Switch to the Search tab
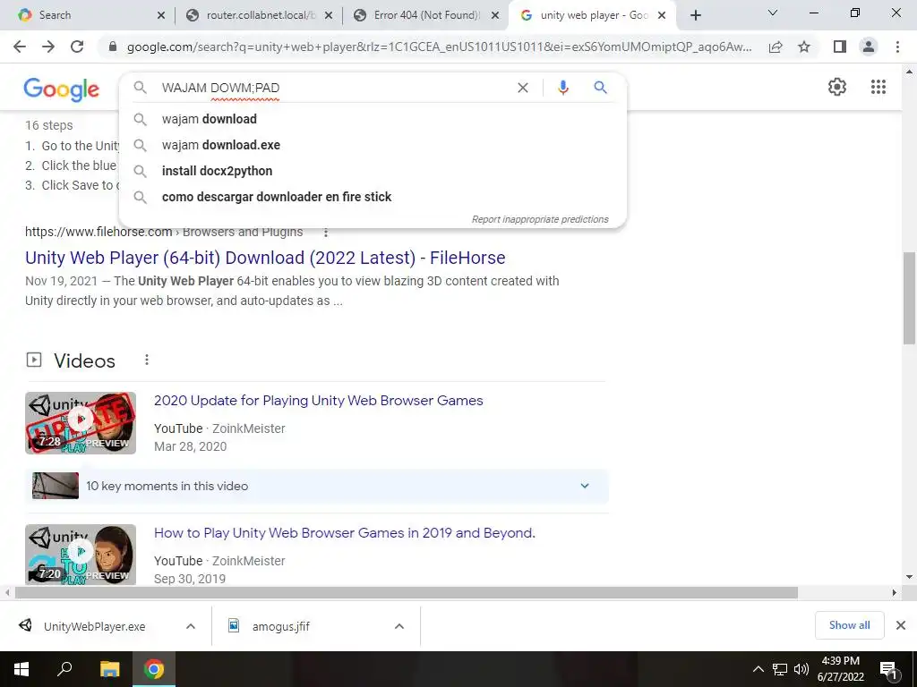The width and height of the screenshot is (917, 687). [88, 15]
